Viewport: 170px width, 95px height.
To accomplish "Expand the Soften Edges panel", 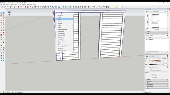I will coord(156,86).
